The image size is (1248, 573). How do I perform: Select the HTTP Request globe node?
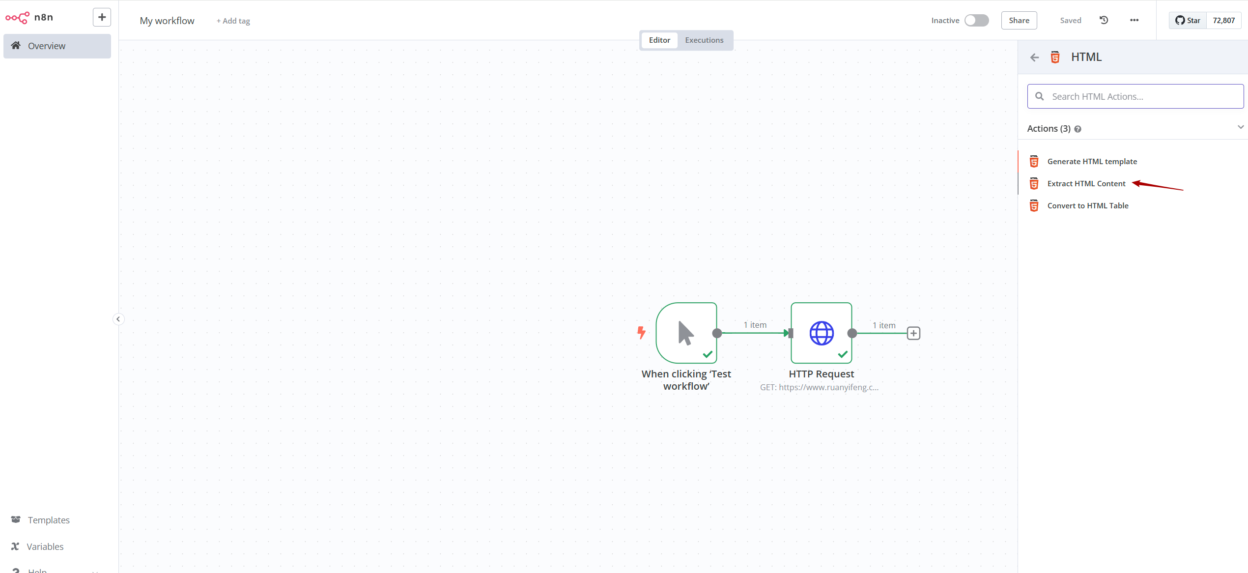821,333
